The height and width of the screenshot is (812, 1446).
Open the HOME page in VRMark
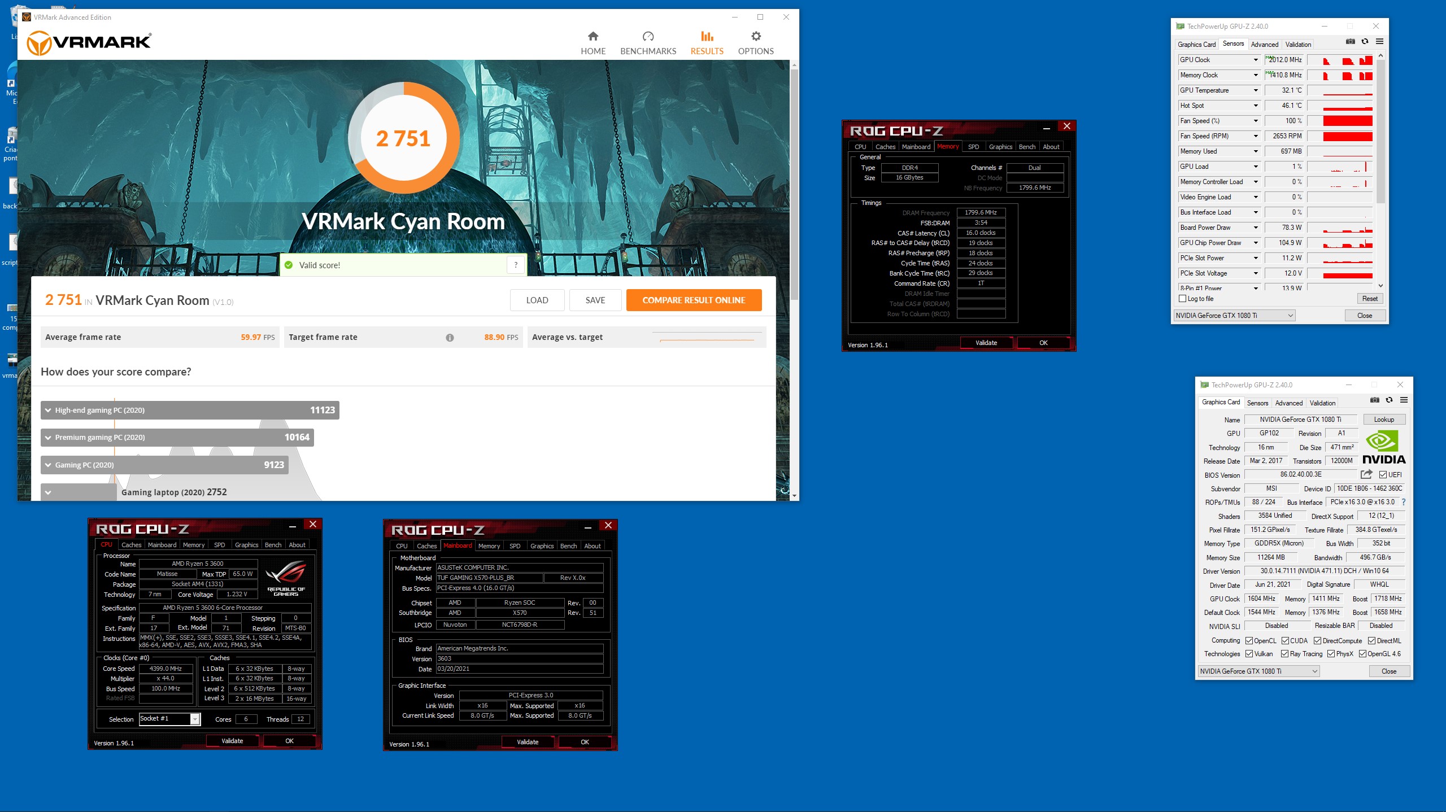click(593, 43)
